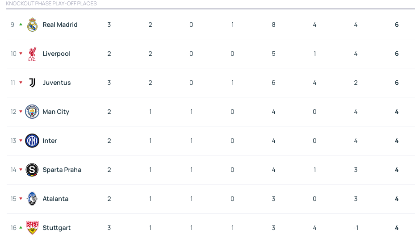Screen dimensions: 415x242
Task: Click the green up arrow beside Real Madrid
Action: click(21, 24)
